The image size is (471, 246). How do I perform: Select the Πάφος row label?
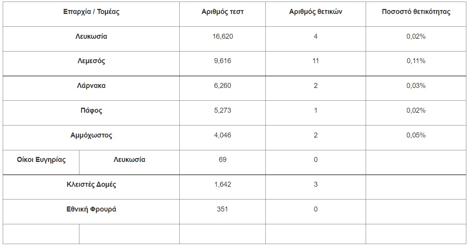(x=91, y=110)
